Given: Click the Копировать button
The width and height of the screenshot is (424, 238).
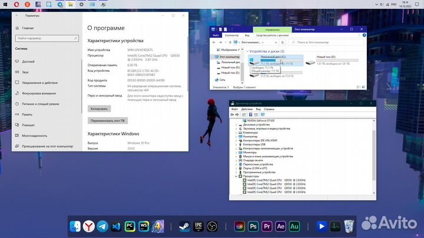Looking at the screenshot, I should 99,109.
